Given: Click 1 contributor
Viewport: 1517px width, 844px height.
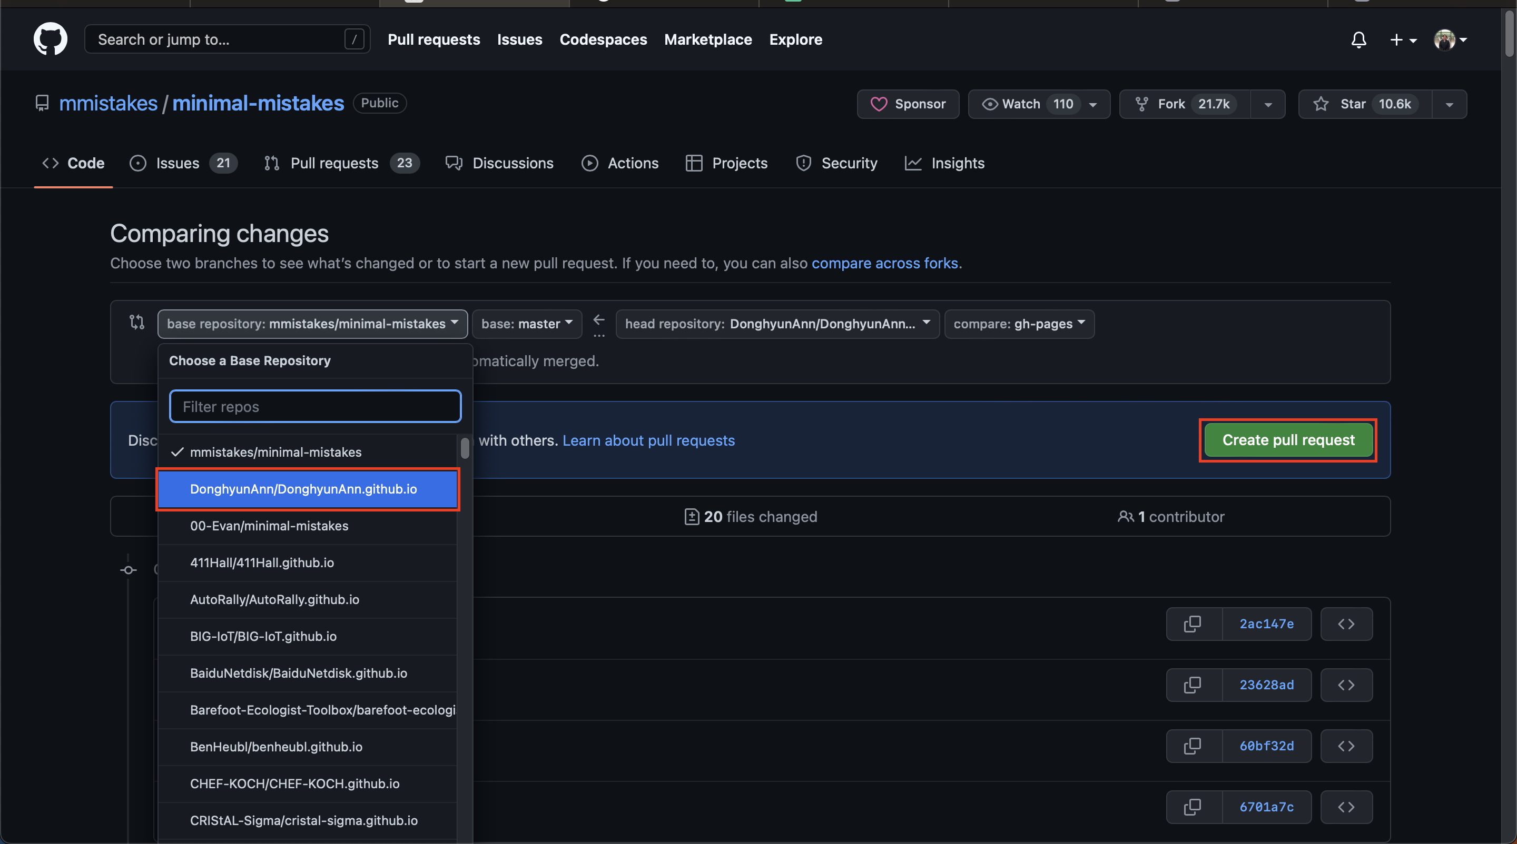Looking at the screenshot, I should 1171,516.
